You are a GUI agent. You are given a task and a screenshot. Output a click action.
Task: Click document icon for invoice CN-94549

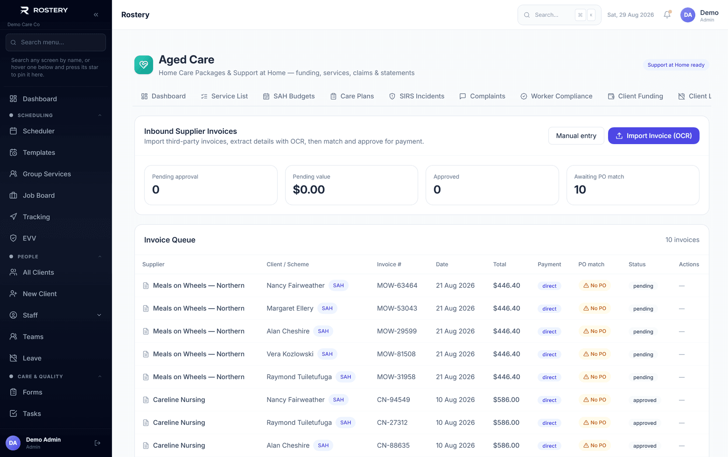click(x=146, y=400)
